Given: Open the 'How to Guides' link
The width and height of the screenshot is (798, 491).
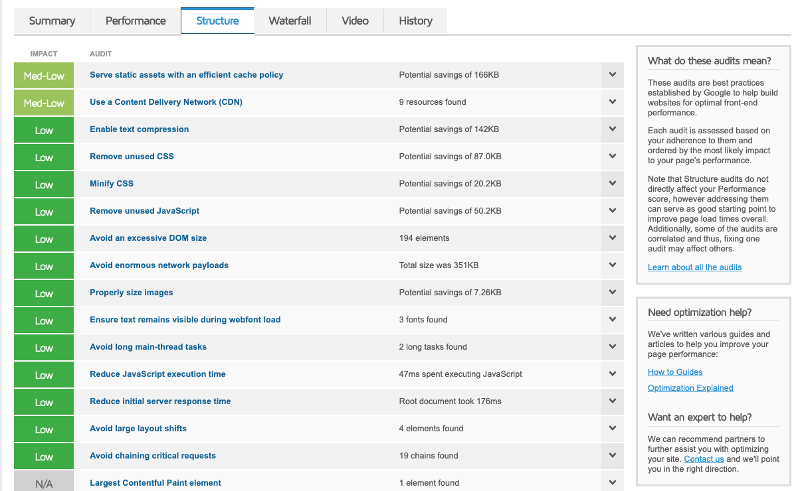Looking at the screenshot, I should click(x=675, y=372).
